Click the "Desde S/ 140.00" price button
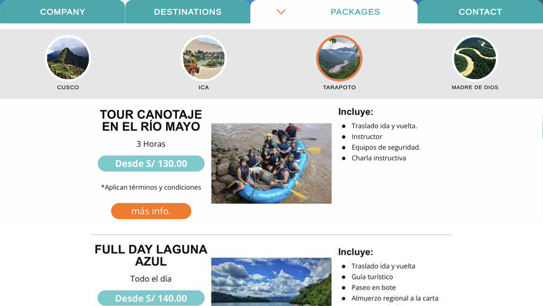The width and height of the screenshot is (543, 306). (151, 298)
